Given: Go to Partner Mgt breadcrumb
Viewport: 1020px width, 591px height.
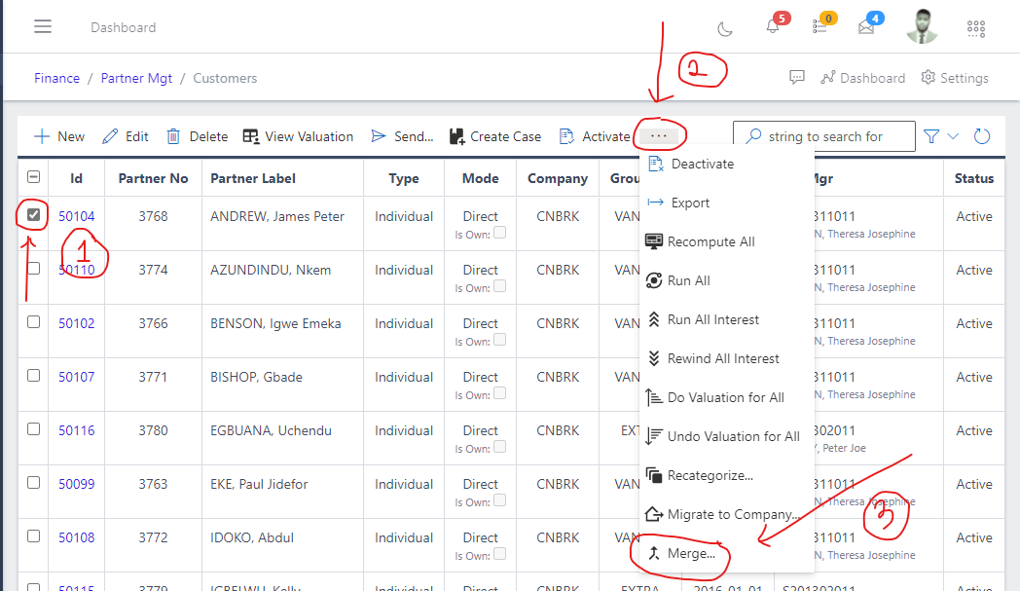Looking at the screenshot, I should 136,78.
